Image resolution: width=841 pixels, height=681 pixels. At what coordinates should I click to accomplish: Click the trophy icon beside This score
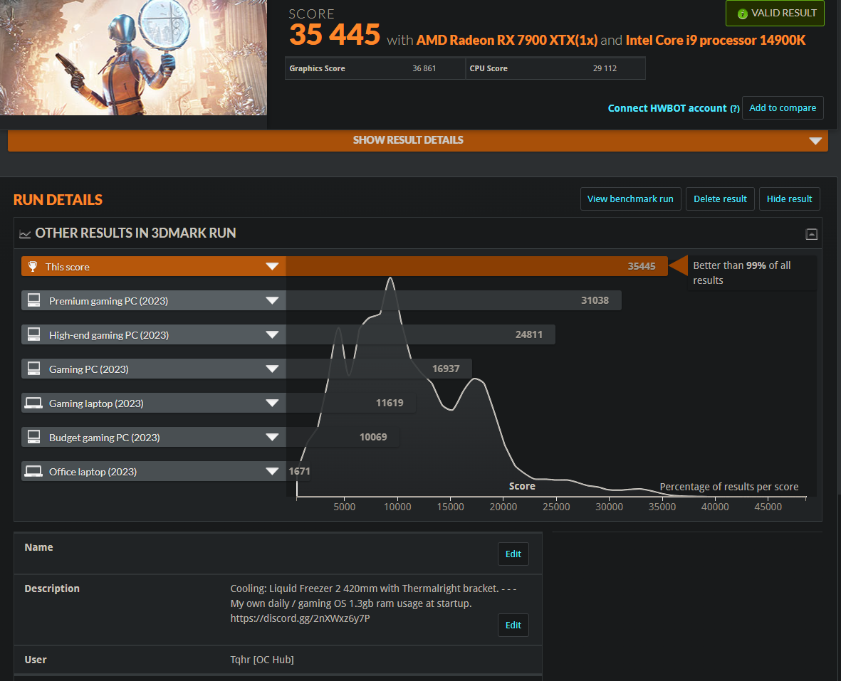pos(32,267)
